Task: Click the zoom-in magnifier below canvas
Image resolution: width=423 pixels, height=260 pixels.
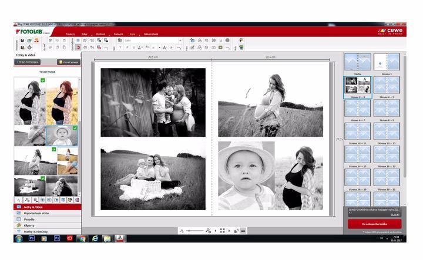Action: [209, 231]
